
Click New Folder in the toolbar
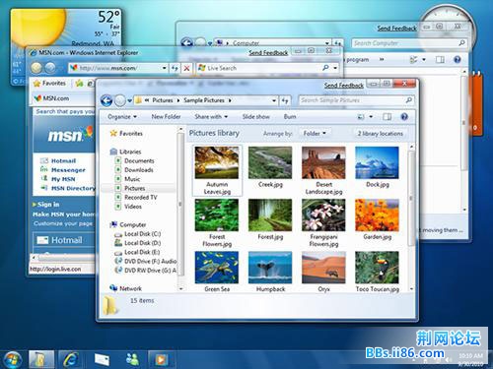pyautogui.click(x=166, y=117)
